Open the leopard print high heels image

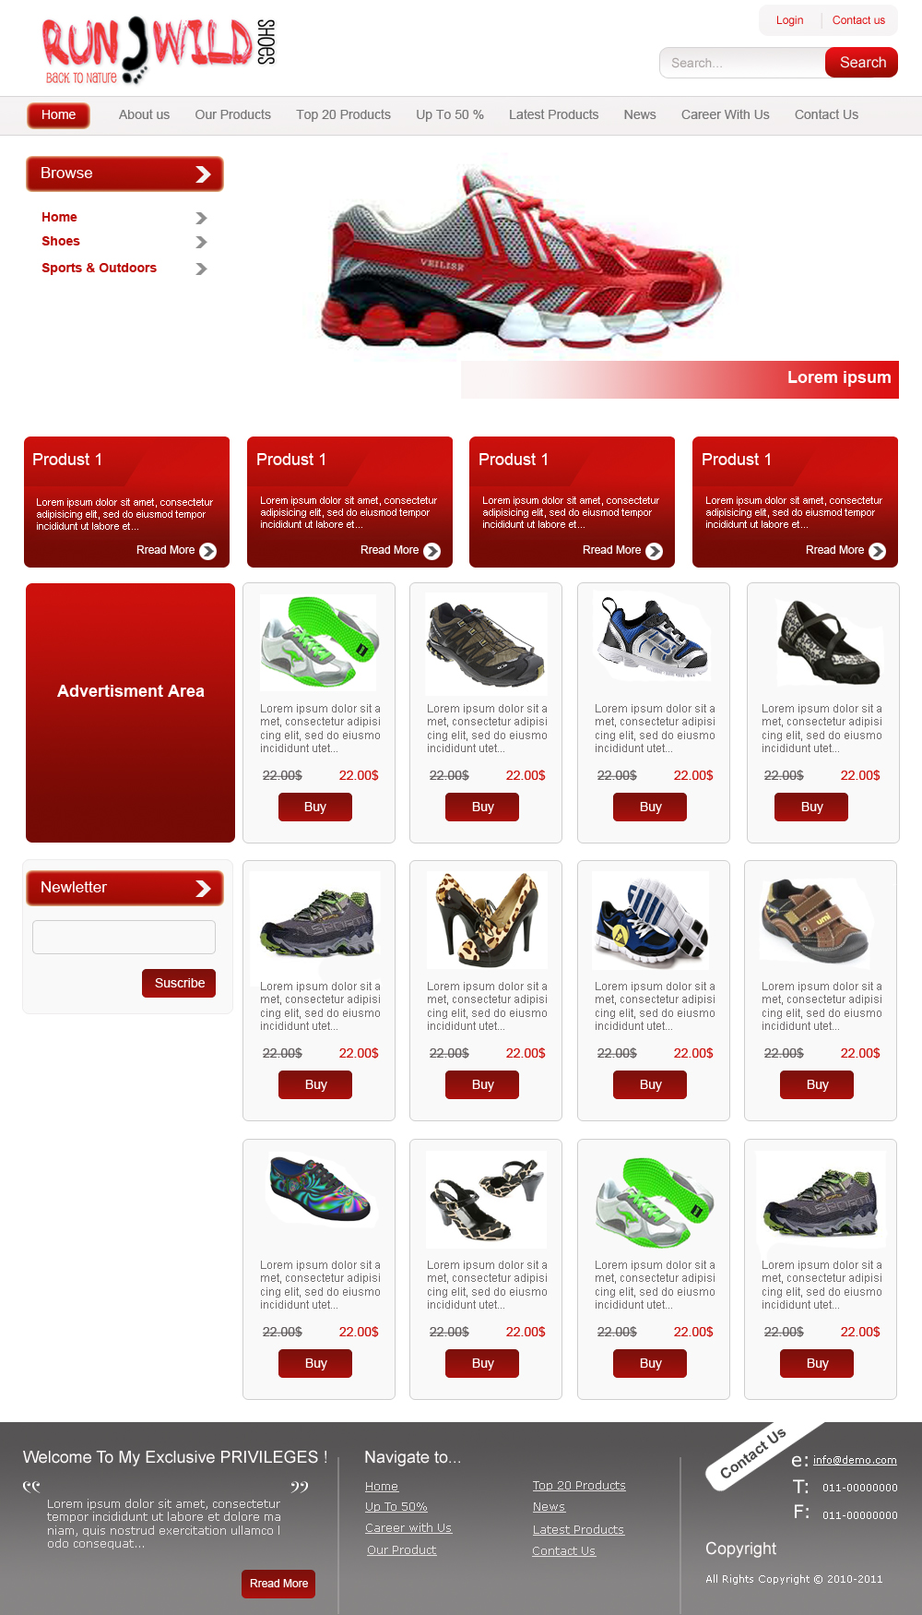coord(486,920)
